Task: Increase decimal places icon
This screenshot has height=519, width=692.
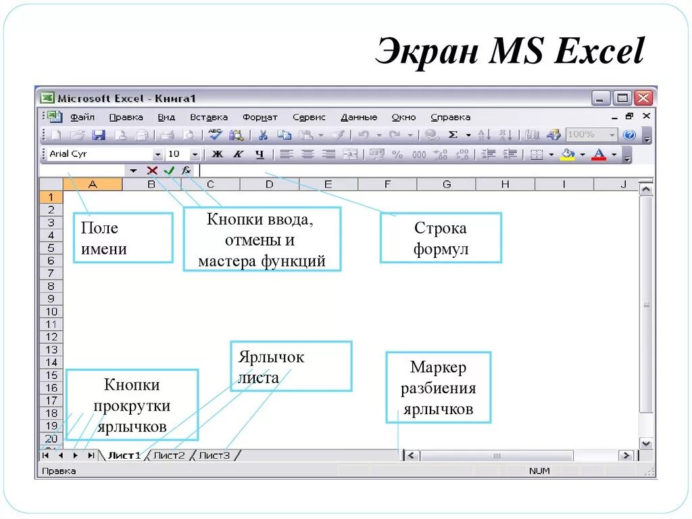Action: [x=441, y=154]
